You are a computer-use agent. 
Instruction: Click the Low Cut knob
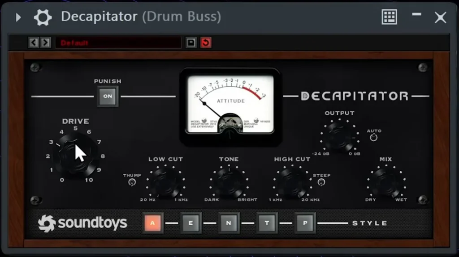(166, 183)
